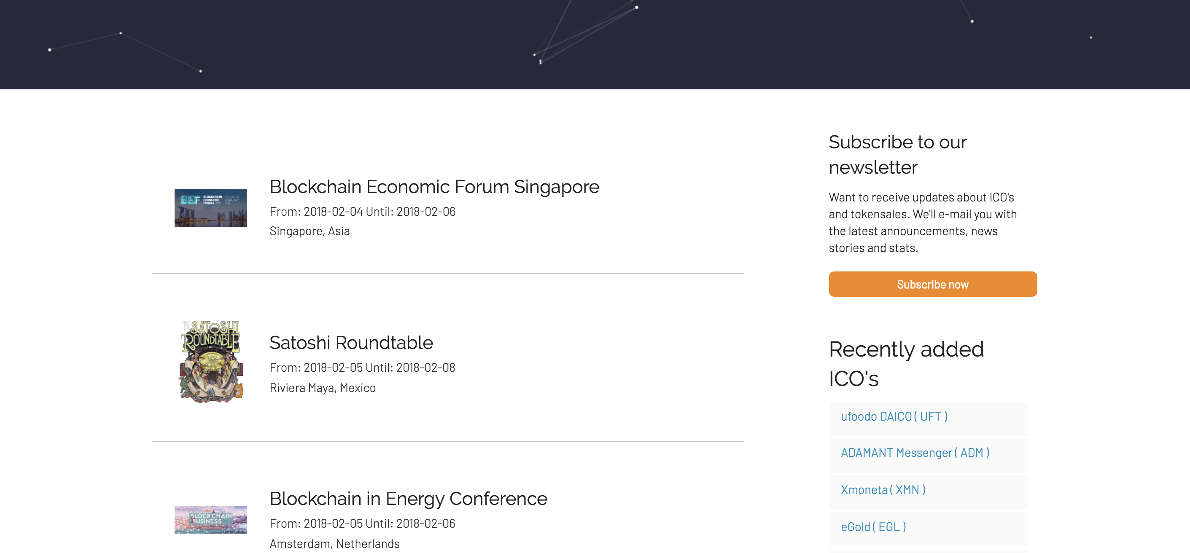Click the Riviera Maya, Mexico location

[322, 388]
